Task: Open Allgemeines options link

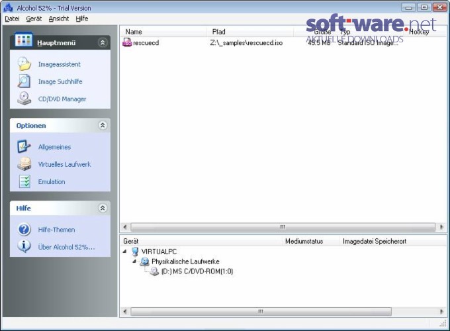Action: tap(54, 147)
